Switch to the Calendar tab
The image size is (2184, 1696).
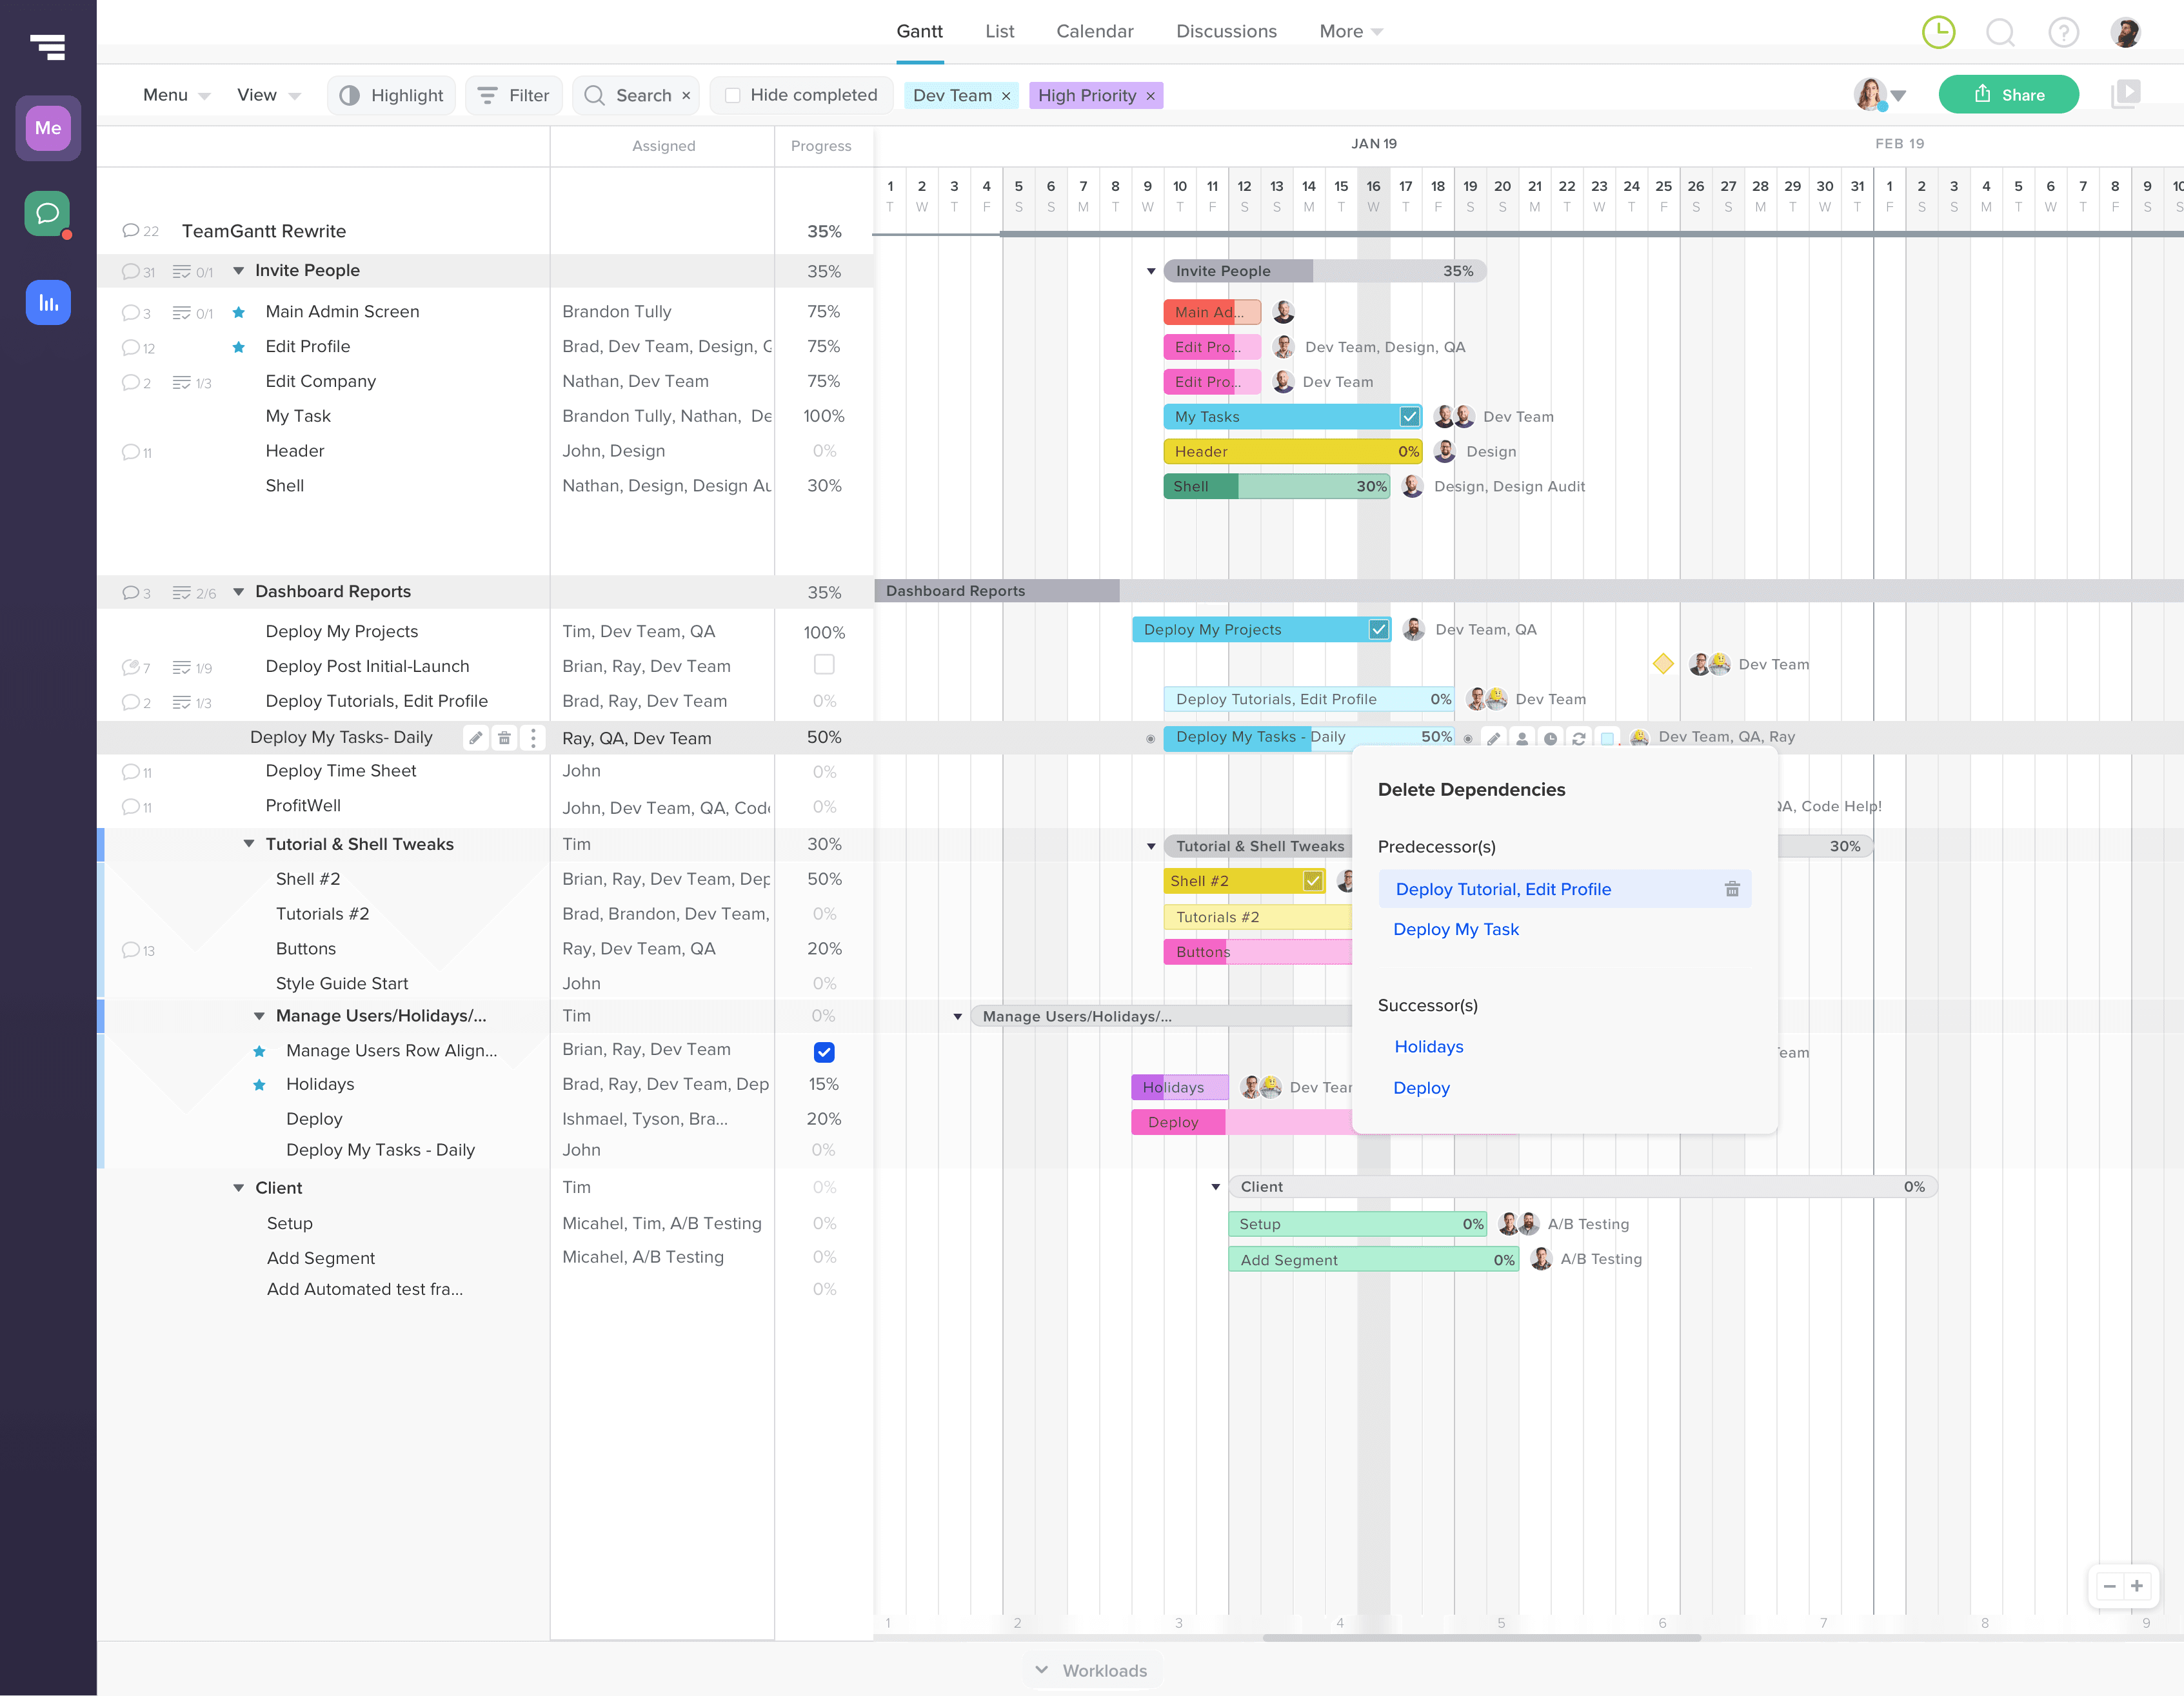tap(1094, 31)
